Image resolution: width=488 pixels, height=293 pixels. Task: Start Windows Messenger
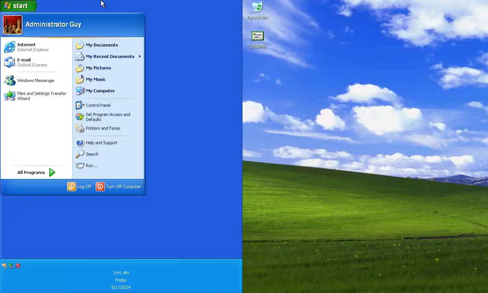[x=37, y=80]
